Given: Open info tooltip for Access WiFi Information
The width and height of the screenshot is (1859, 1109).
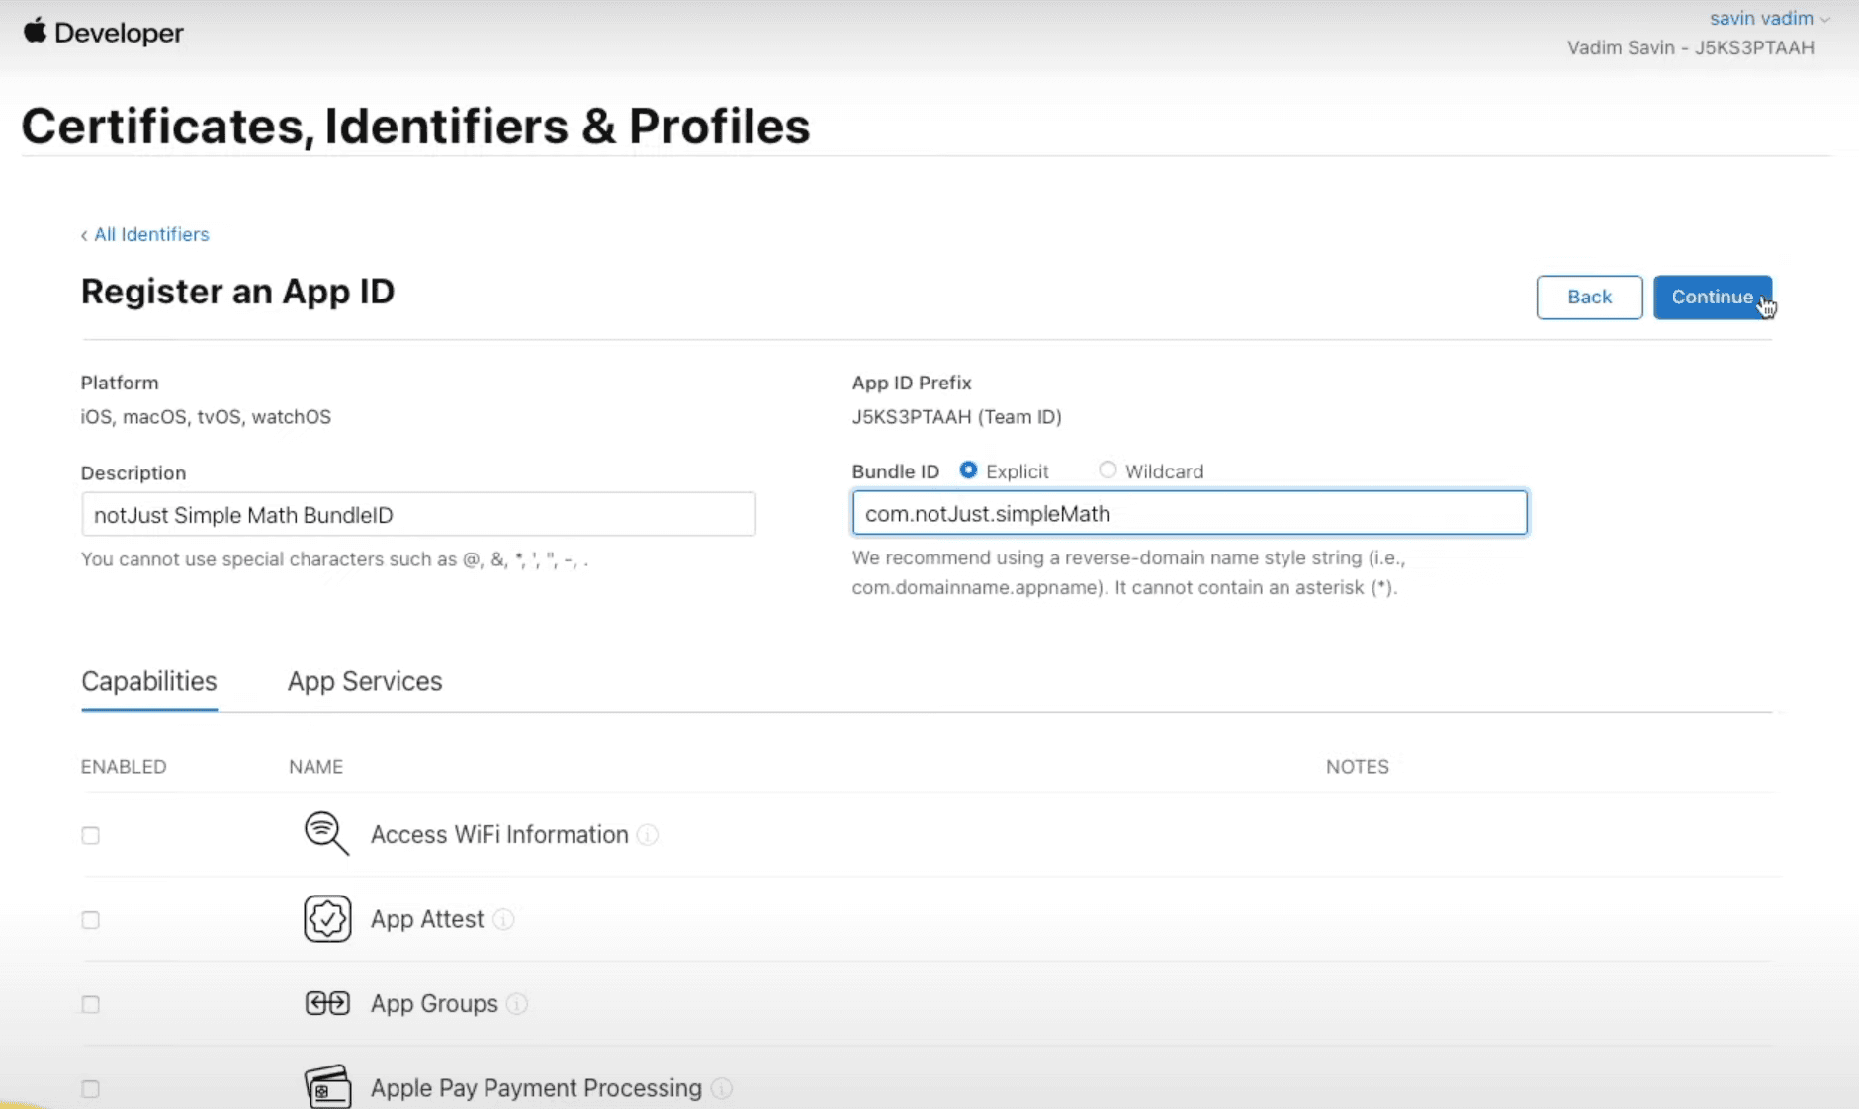Looking at the screenshot, I should tap(648, 835).
